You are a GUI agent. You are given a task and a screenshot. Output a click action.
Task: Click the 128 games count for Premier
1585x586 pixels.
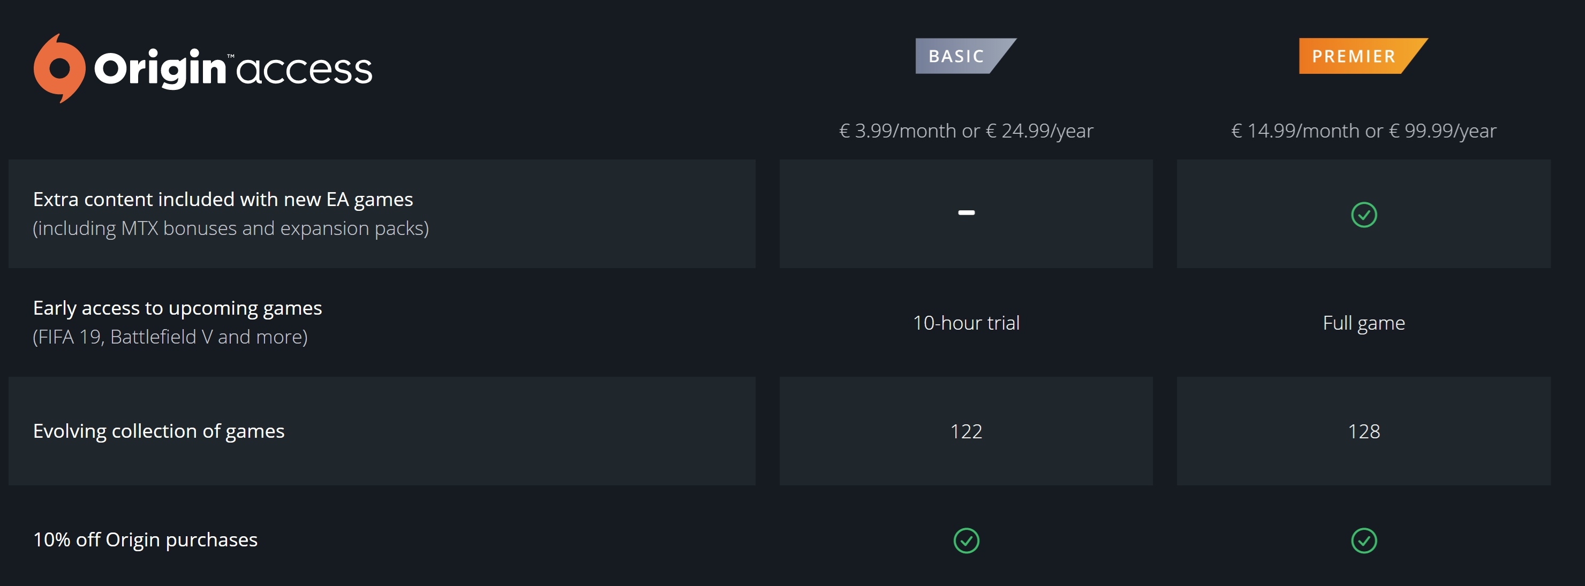(x=1363, y=431)
